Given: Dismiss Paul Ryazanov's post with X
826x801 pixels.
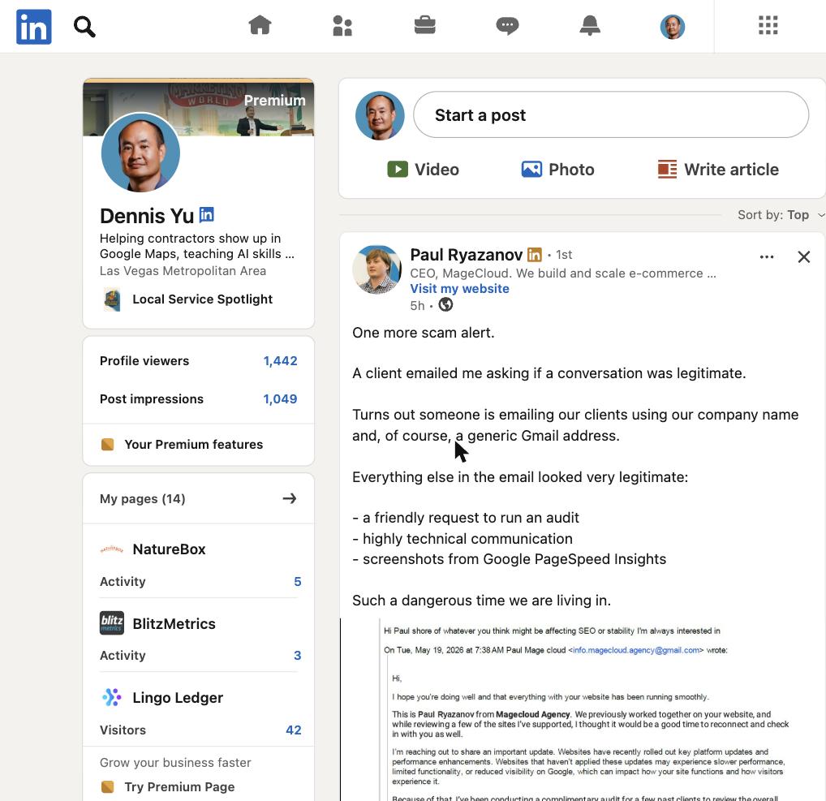Looking at the screenshot, I should (x=803, y=256).
